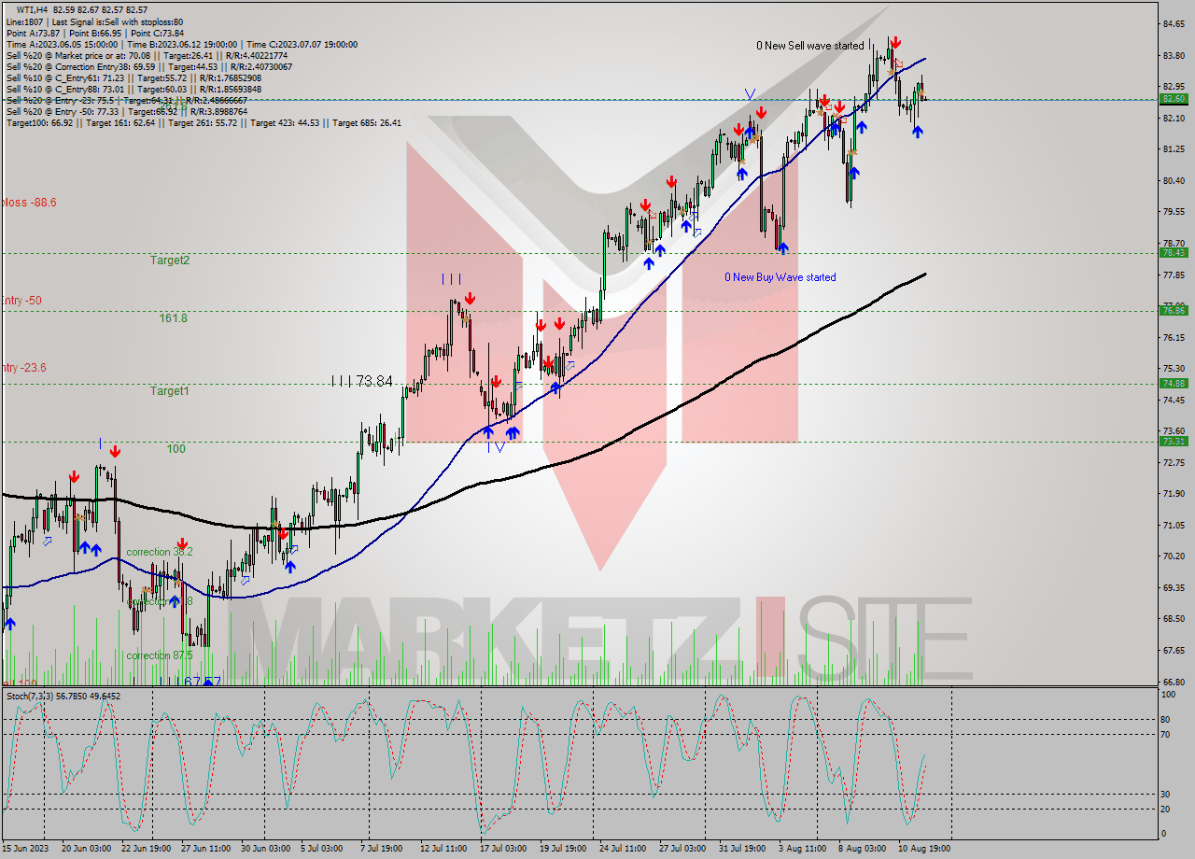Click the '8 Aug 03:00' time axis label
The height and width of the screenshot is (859, 1195).
[x=862, y=849]
